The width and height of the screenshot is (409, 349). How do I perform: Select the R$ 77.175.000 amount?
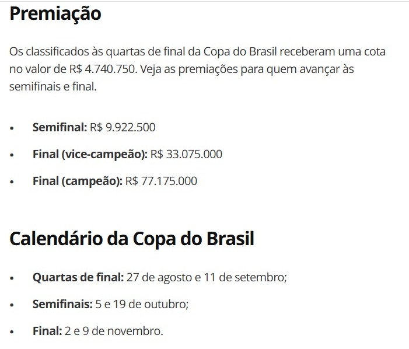[161, 181]
